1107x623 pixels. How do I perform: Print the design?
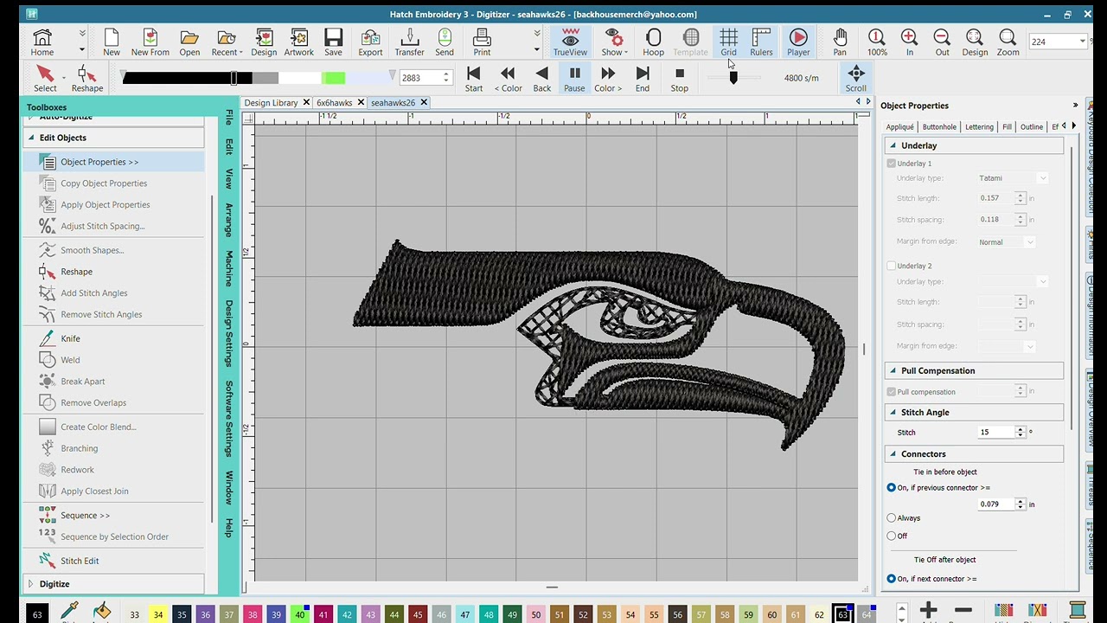pos(482,42)
